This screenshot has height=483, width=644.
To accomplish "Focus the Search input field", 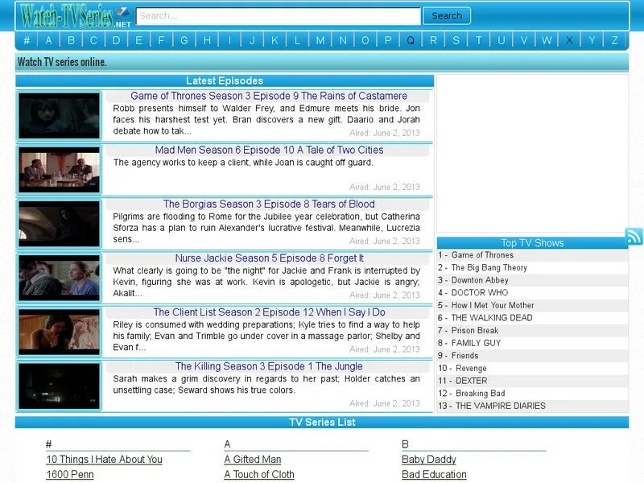I will [x=278, y=16].
